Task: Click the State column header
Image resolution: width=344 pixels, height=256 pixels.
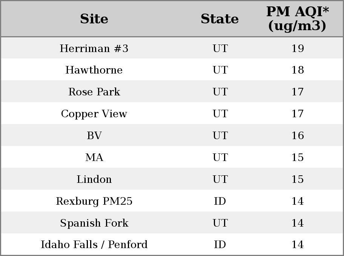Action: (220, 19)
